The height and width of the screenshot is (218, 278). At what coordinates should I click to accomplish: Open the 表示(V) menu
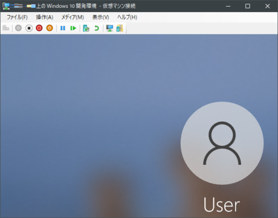point(100,18)
